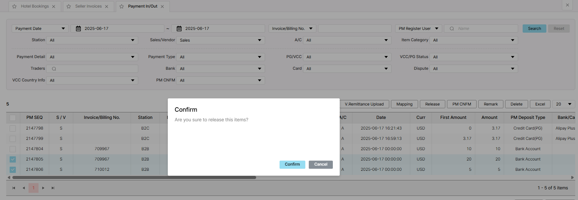Screen dimensions: 578x200
Task: Open the PM Register User dropdown
Action: 418,29
